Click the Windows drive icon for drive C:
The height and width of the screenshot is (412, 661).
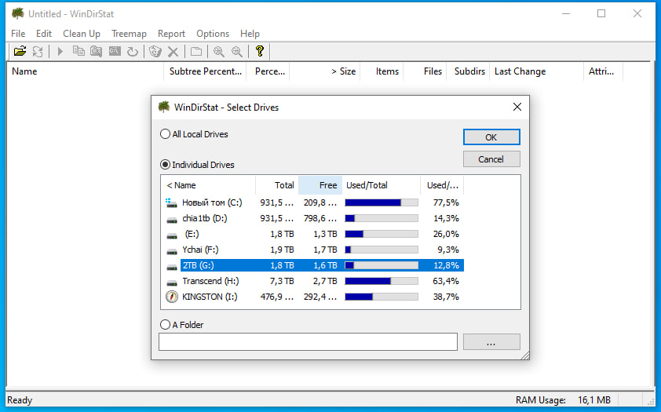(171, 202)
